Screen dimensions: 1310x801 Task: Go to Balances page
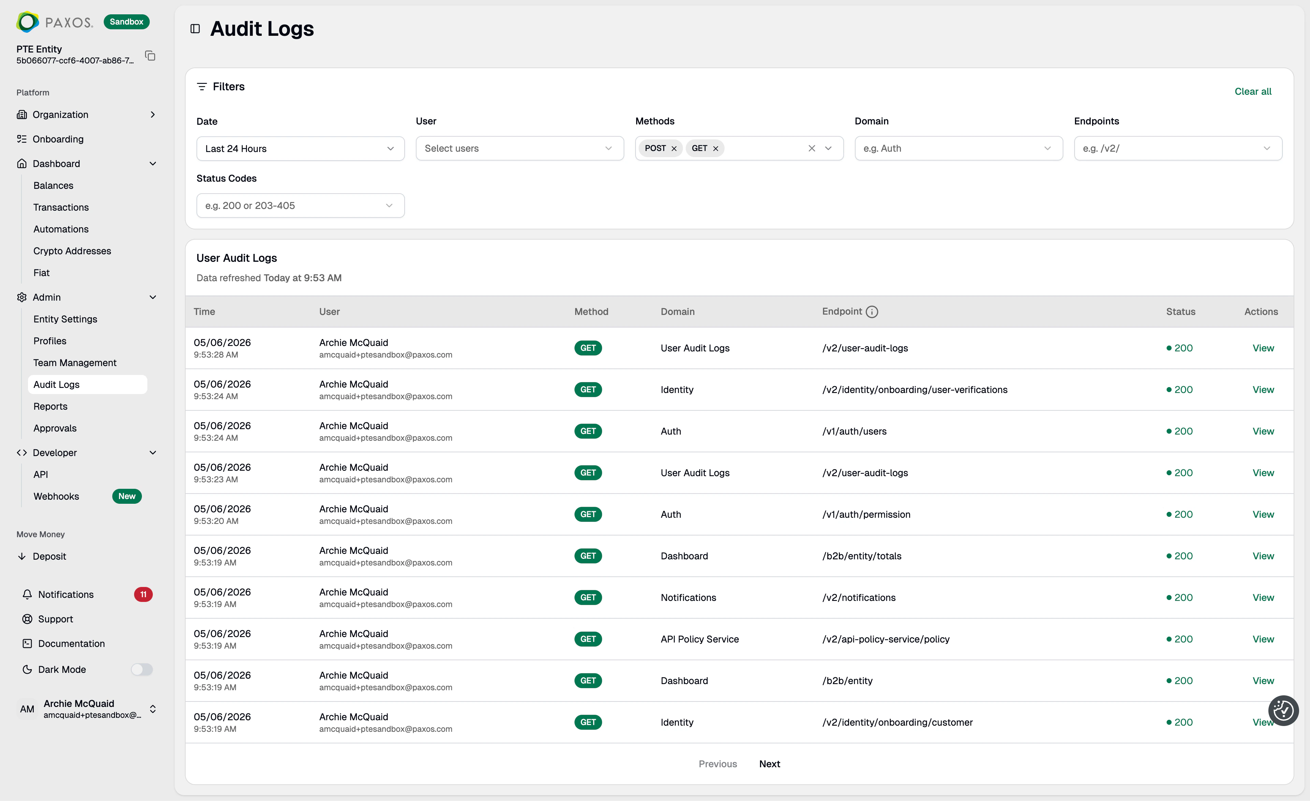(x=53, y=185)
